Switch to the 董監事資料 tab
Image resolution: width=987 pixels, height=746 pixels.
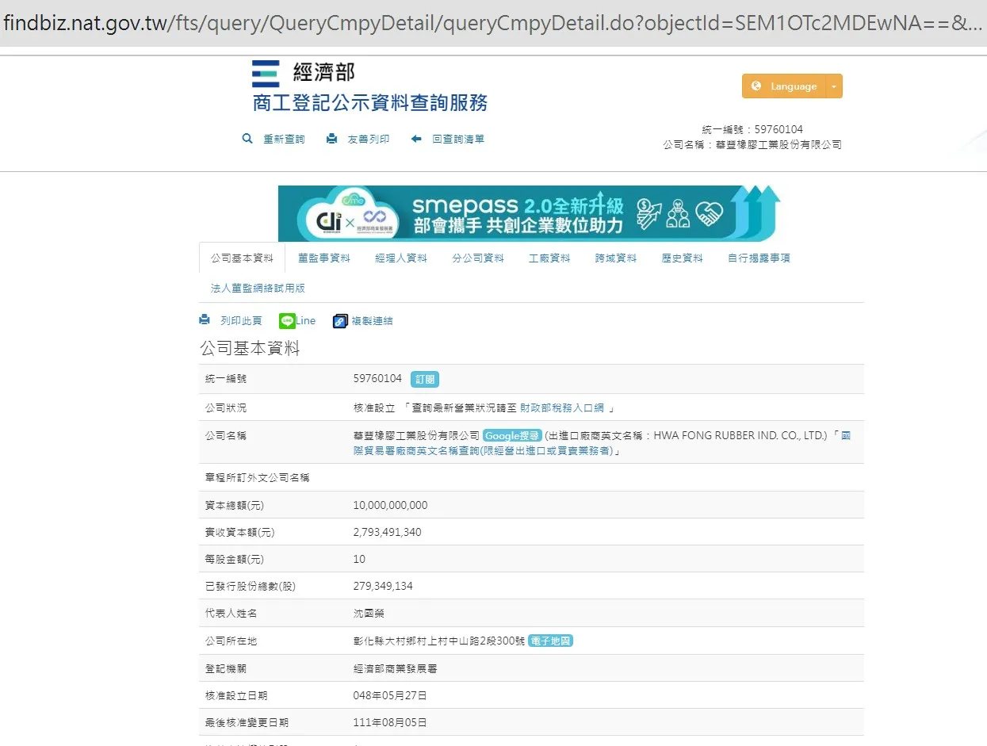(324, 258)
